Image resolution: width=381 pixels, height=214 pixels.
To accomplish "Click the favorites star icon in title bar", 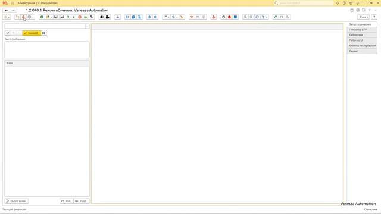I will 351,3.
